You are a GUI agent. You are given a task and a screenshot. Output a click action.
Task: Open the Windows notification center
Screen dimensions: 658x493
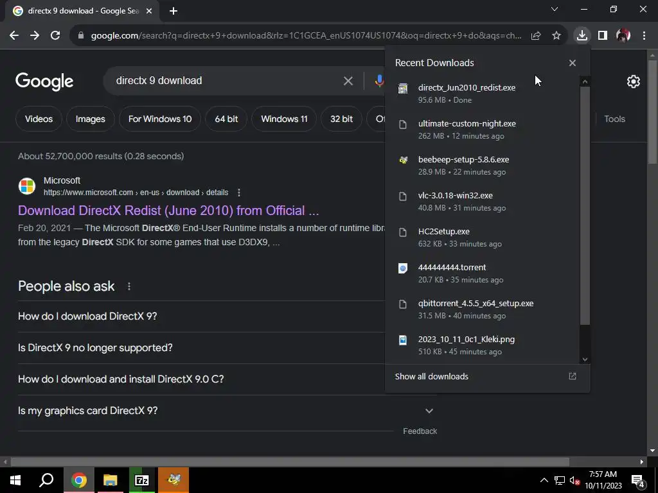tap(638, 480)
